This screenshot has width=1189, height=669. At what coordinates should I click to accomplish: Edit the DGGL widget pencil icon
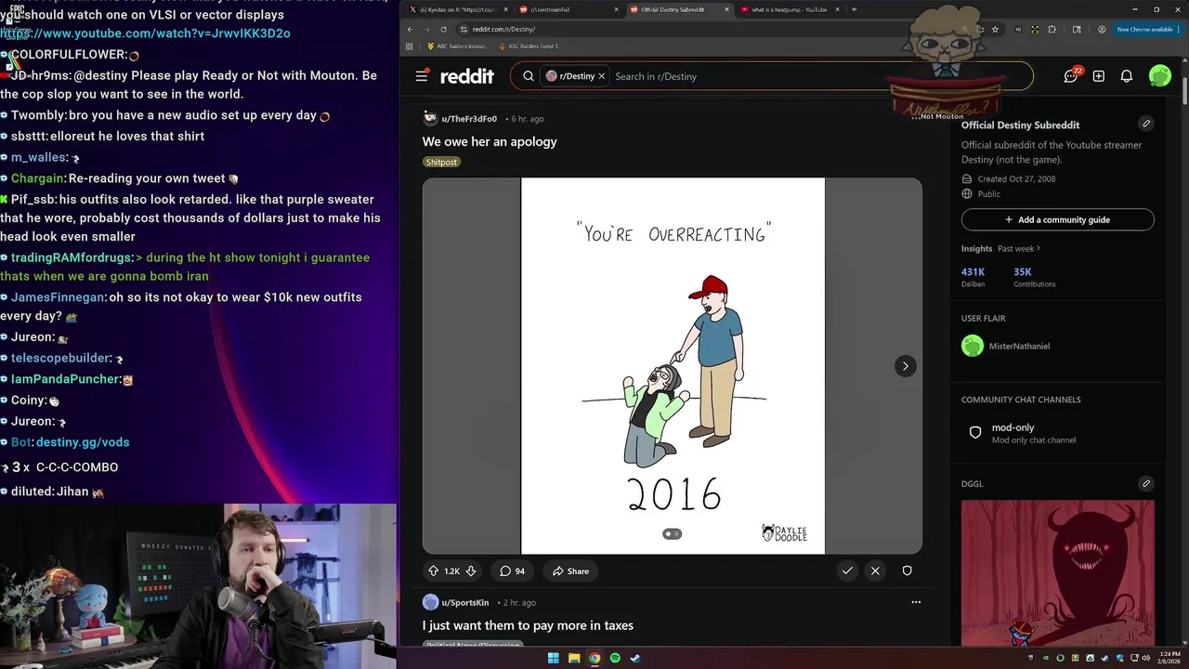[1146, 483]
